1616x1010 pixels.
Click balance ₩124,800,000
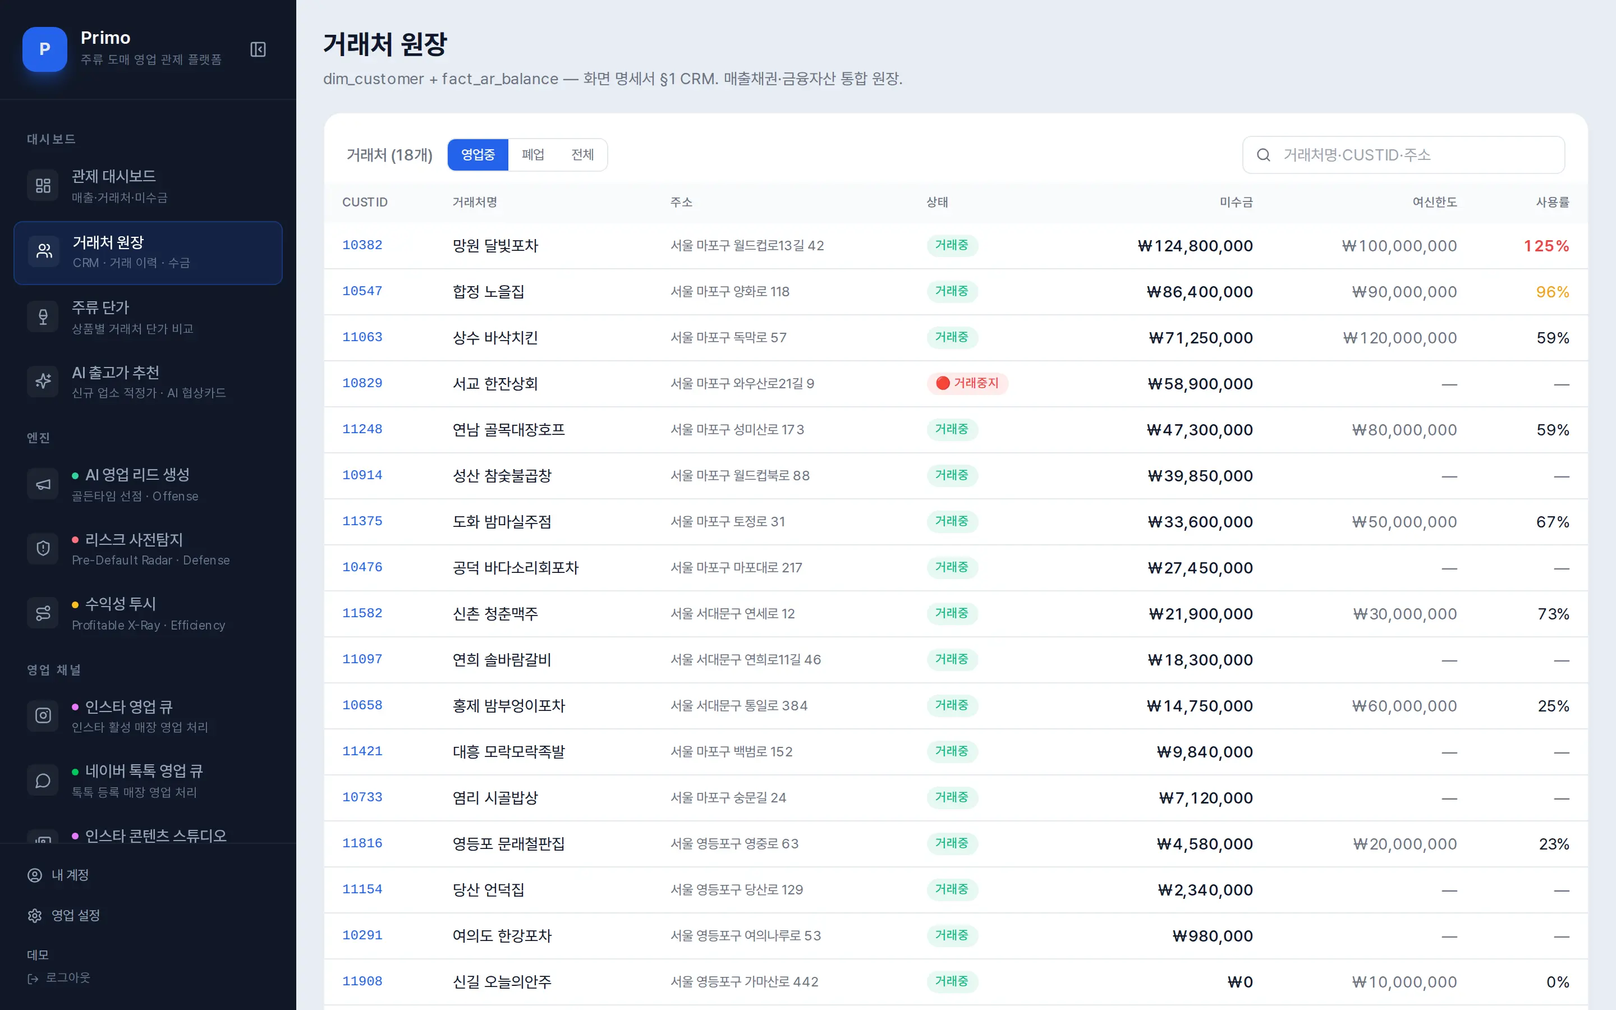[x=1195, y=246]
